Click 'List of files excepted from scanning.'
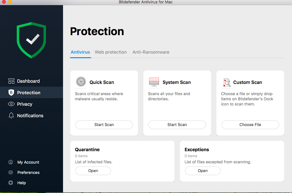Viewport: 292px width, 193px height. (x=218, y=162)
